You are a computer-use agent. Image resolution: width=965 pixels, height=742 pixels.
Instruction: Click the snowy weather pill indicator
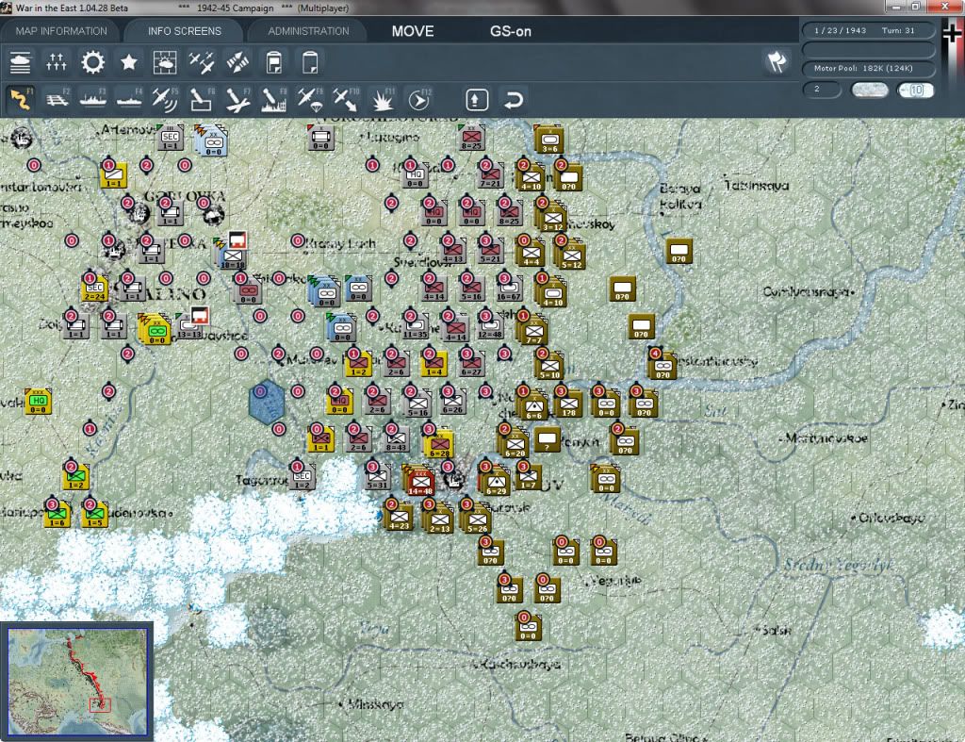coord(870,90)
